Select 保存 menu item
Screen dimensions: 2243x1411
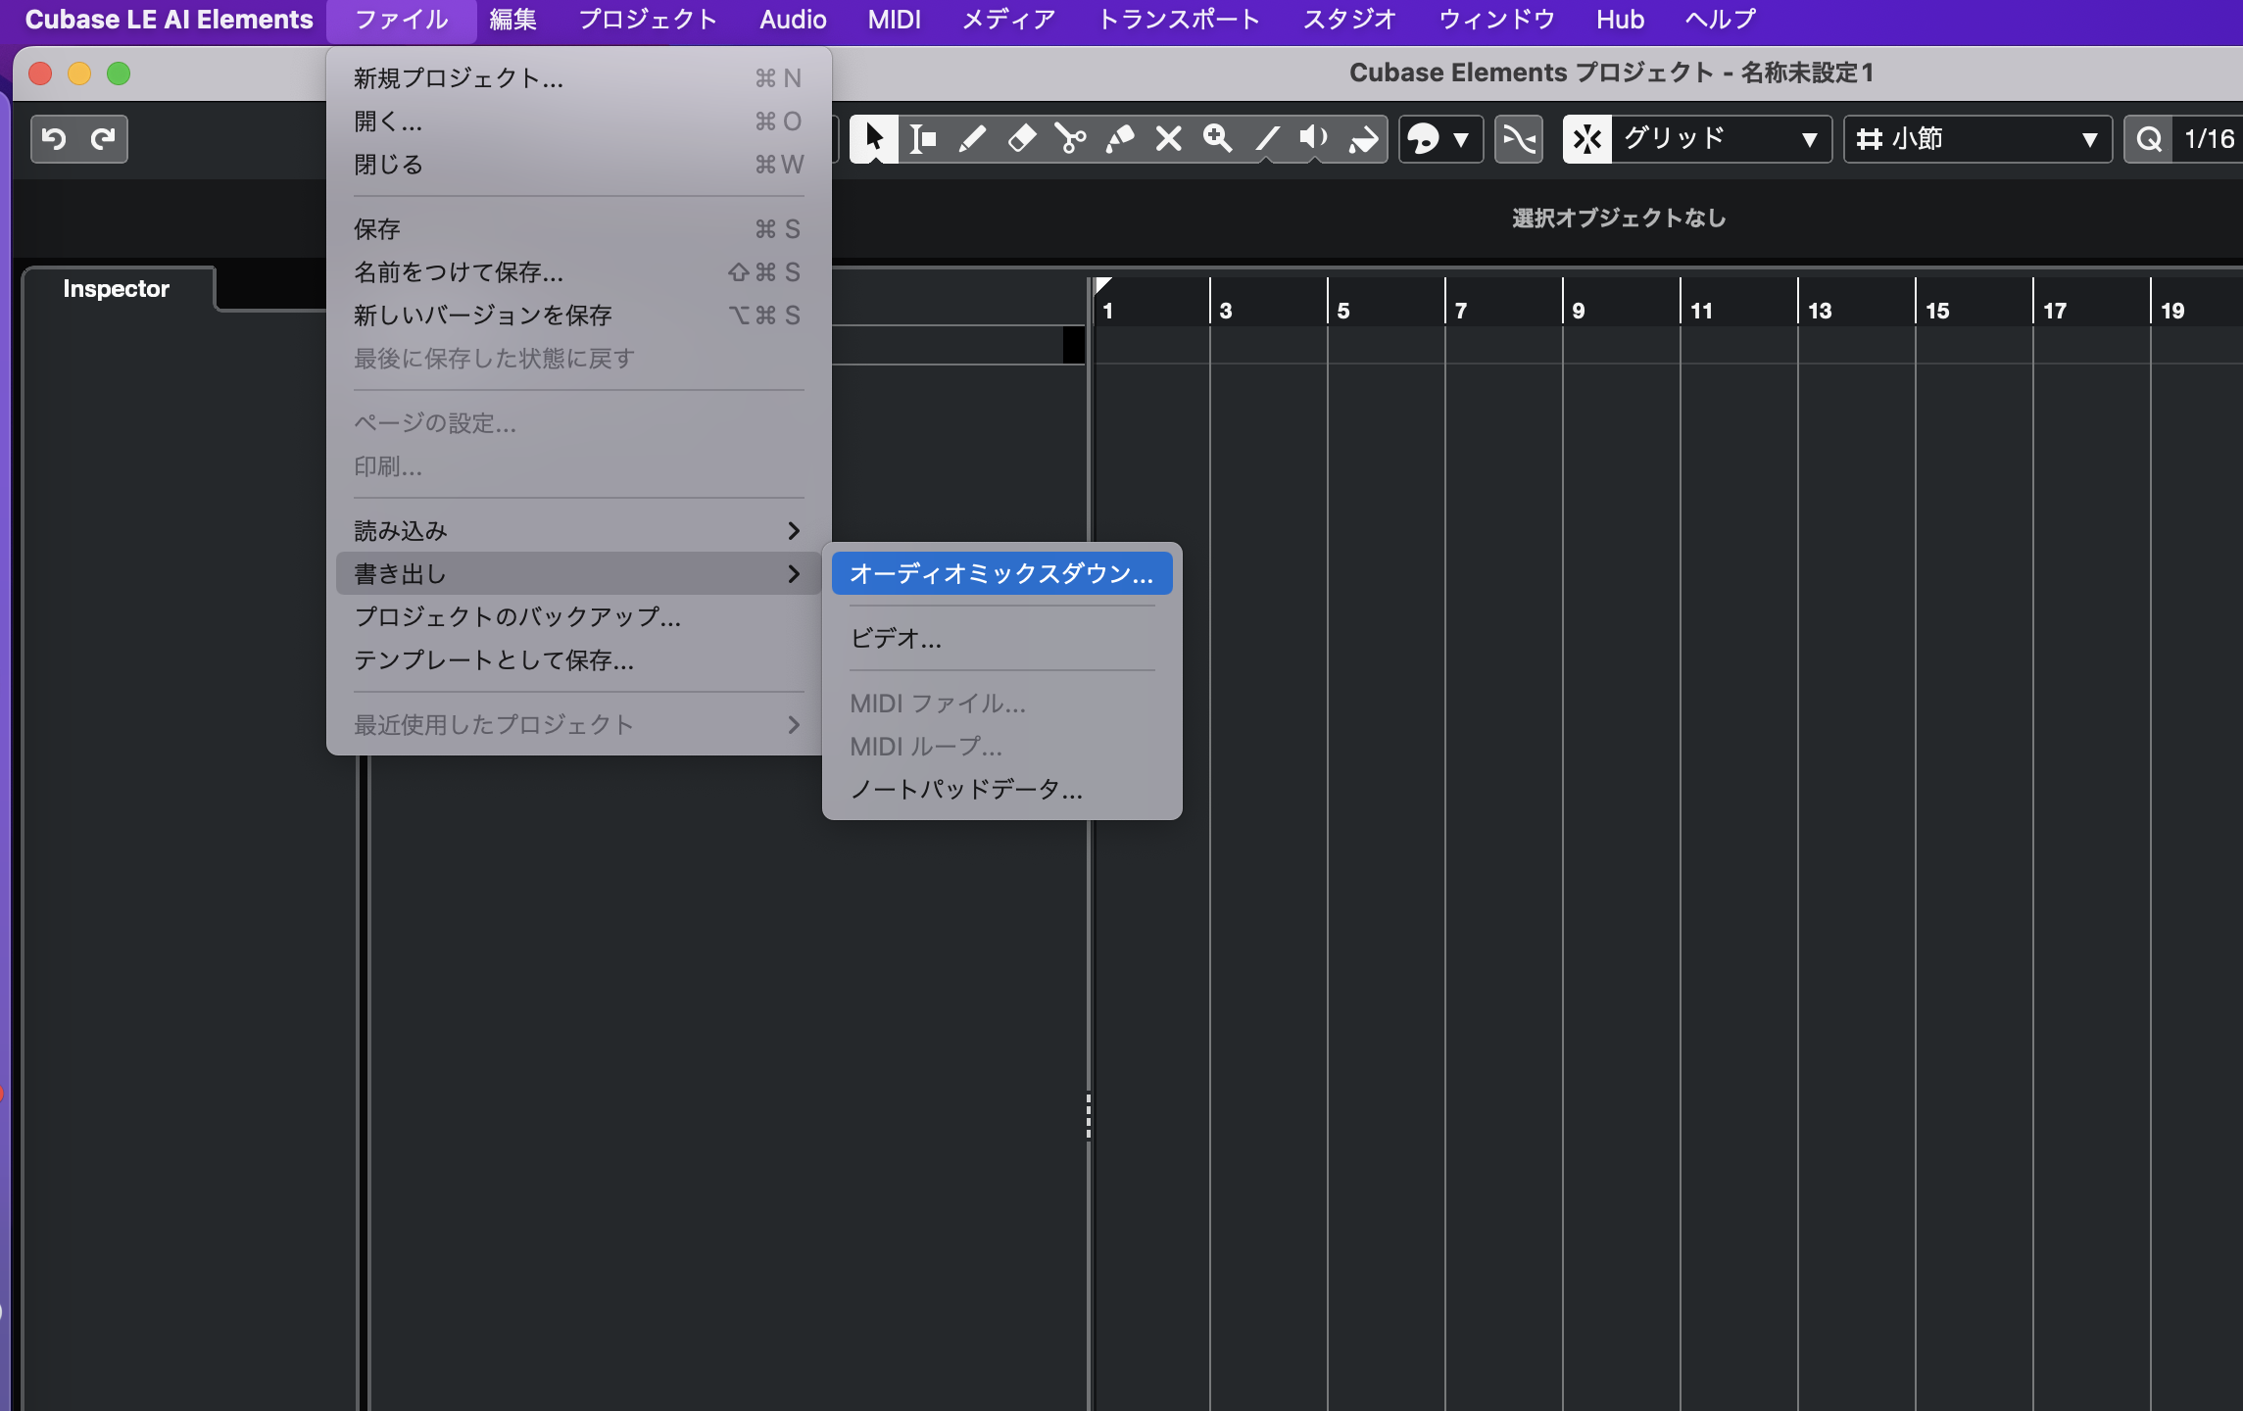pyautogui.click(x=578, y=228)
